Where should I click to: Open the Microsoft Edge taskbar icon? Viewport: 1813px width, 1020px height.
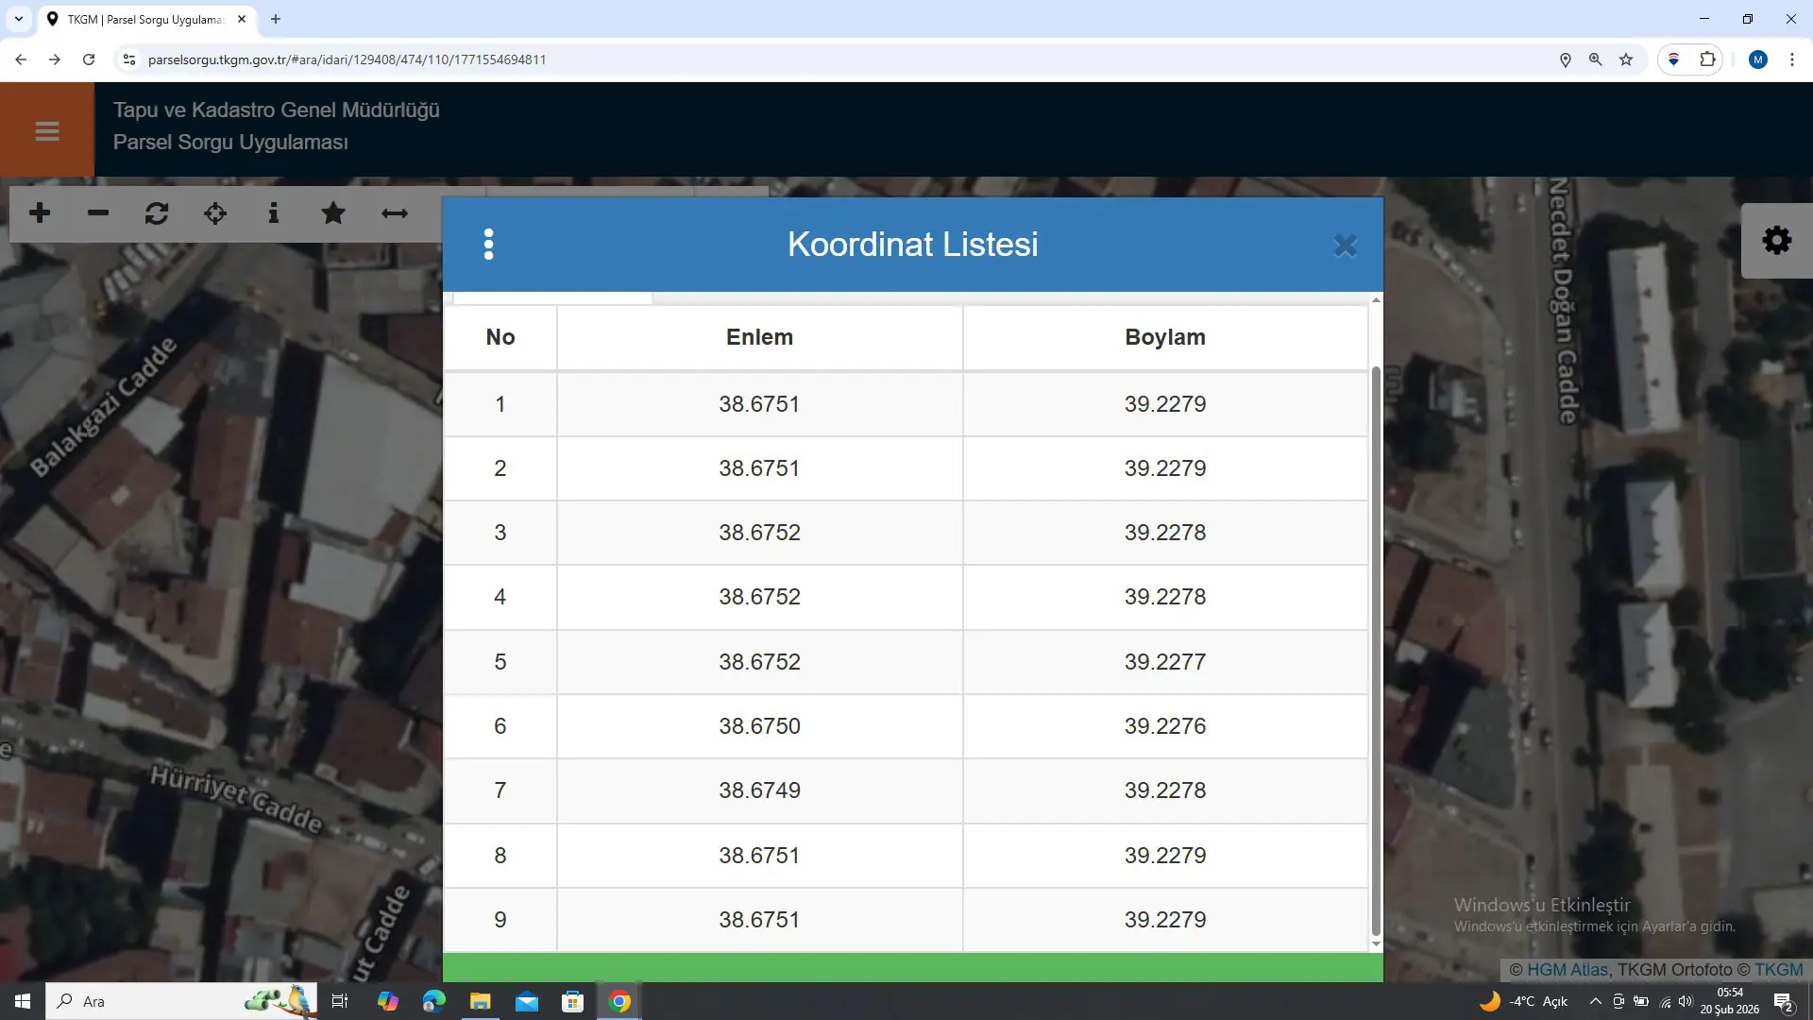433,1001
